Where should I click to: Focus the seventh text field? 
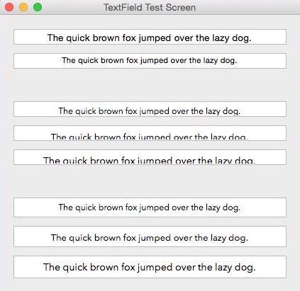coord(150,236)
